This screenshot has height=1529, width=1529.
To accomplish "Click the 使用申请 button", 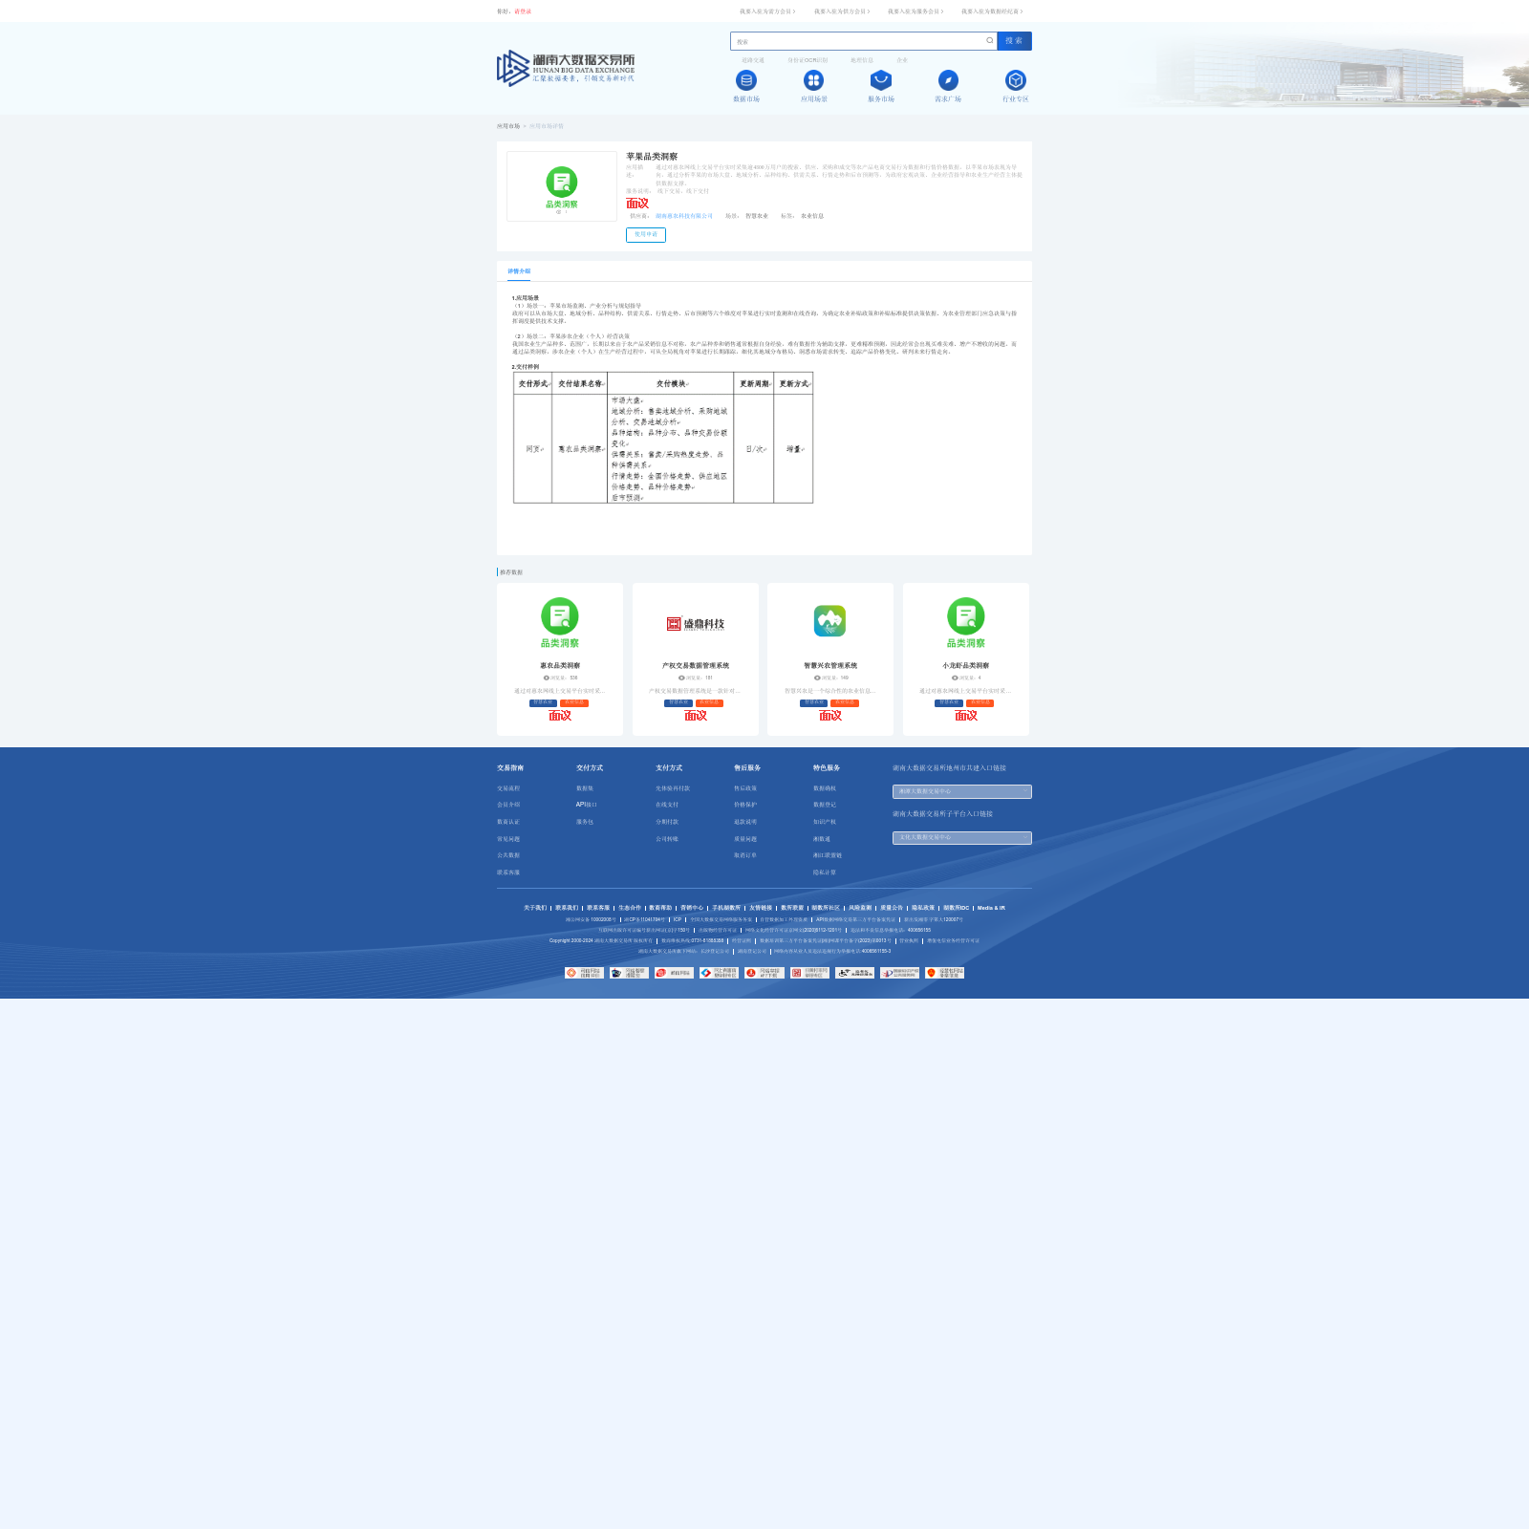I will point(646,235).
